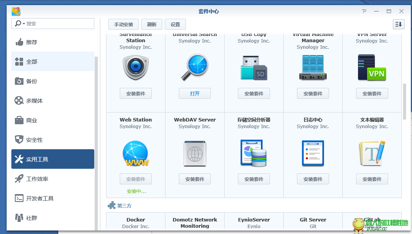Viewport: 412px width, 234px height.
Task: Install the 日志中心 package
Action: point(313,179)
